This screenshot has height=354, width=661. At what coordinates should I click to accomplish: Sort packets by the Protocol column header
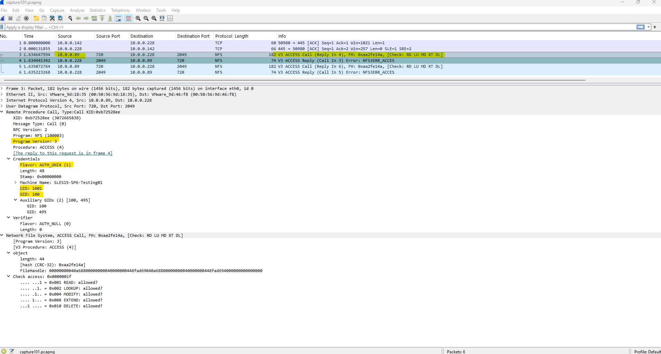(x=224, y=36)
